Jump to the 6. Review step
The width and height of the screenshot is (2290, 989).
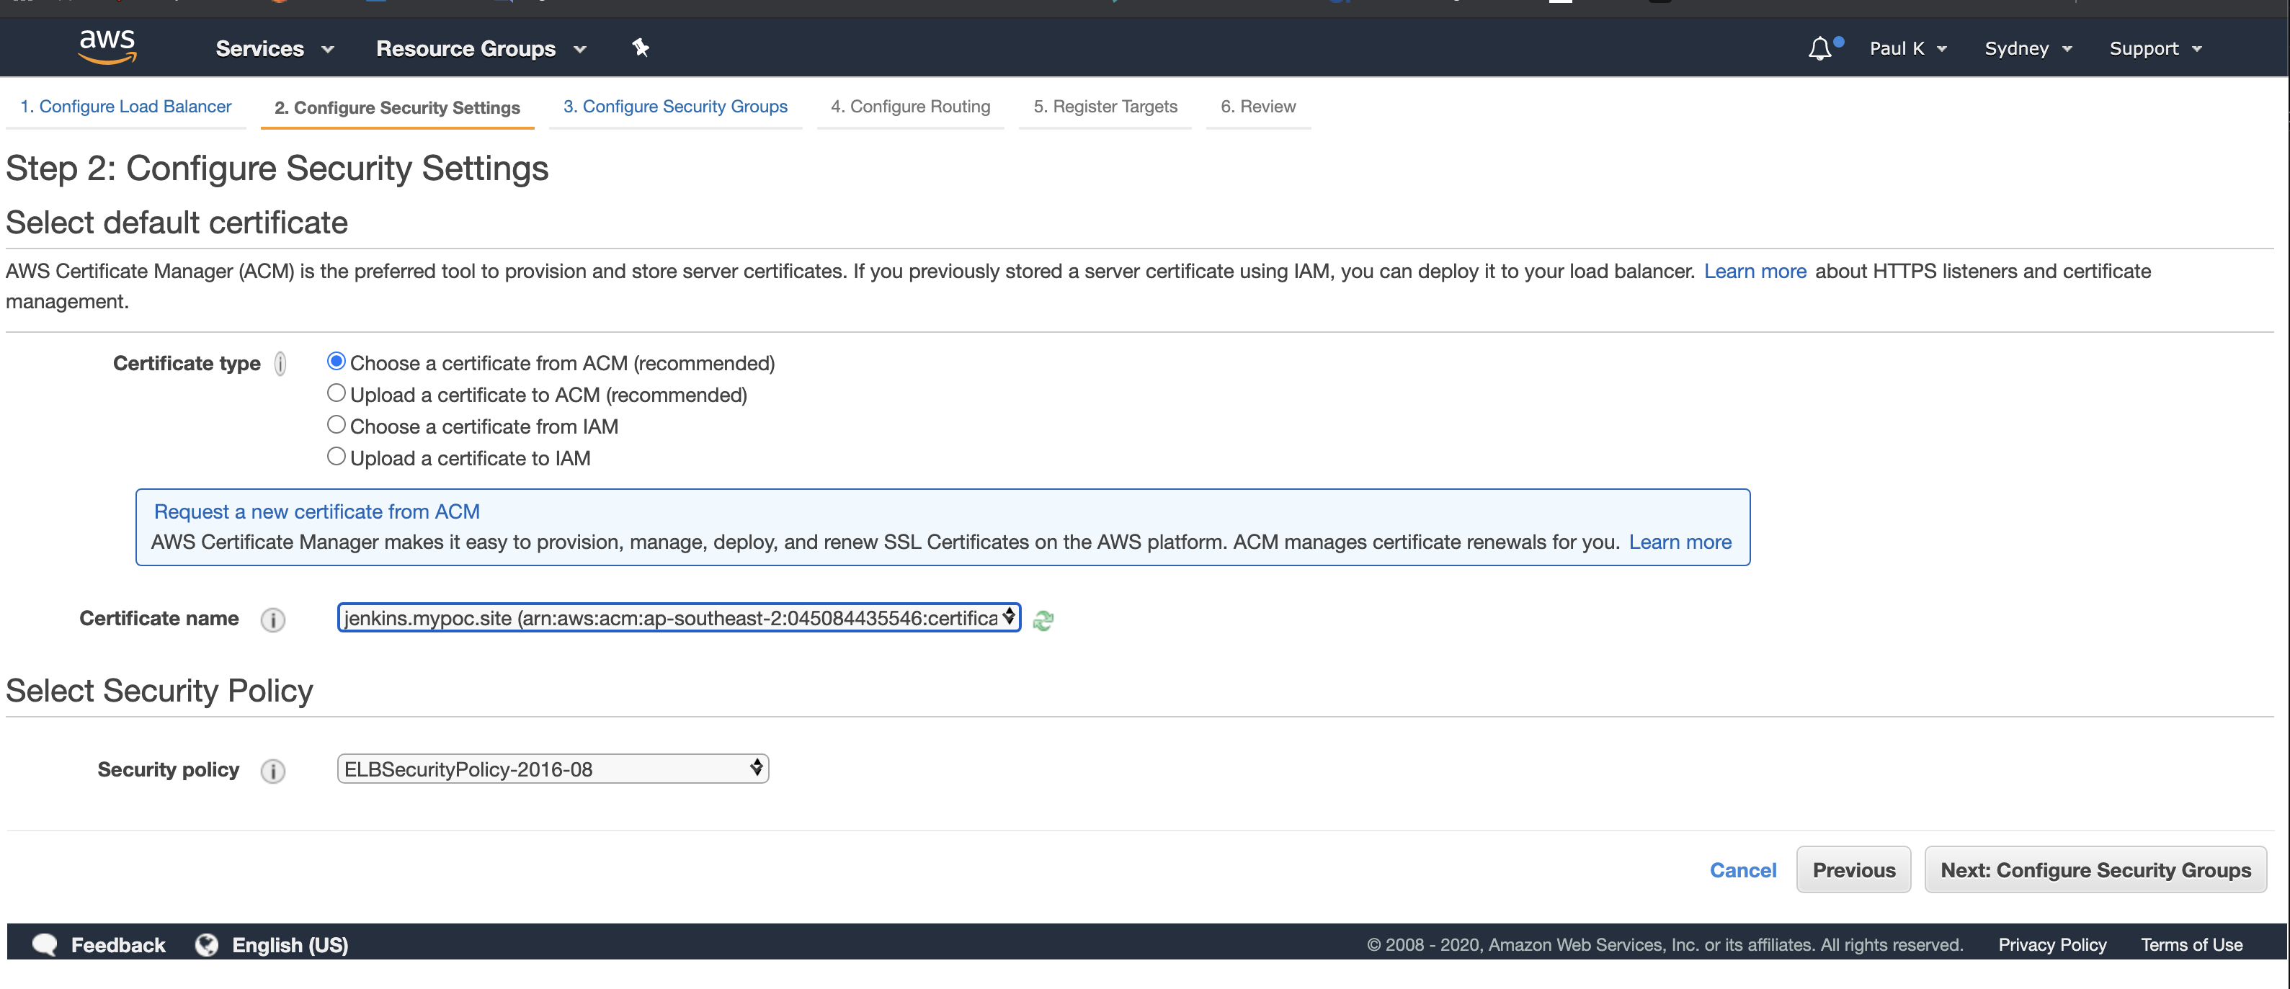1258,107
